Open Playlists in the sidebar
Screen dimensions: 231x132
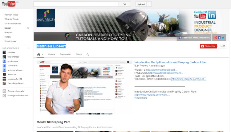[8, 32]
